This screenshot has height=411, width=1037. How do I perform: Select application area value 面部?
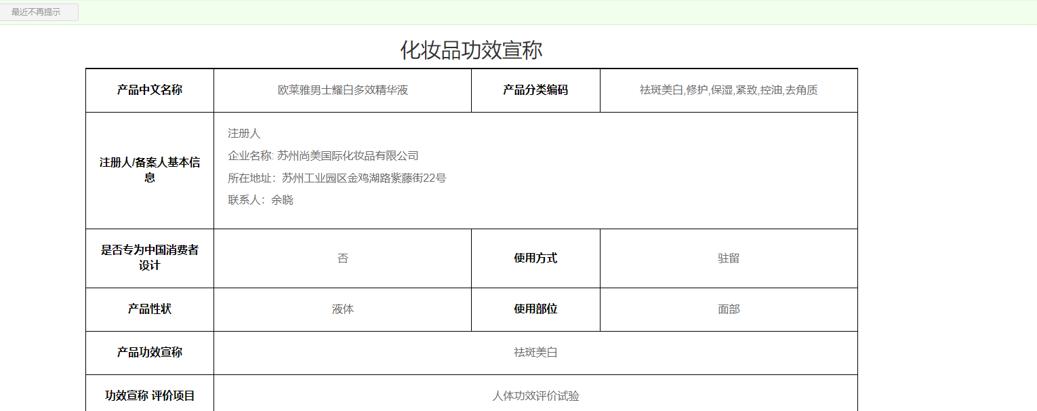[x=729, y=309]
